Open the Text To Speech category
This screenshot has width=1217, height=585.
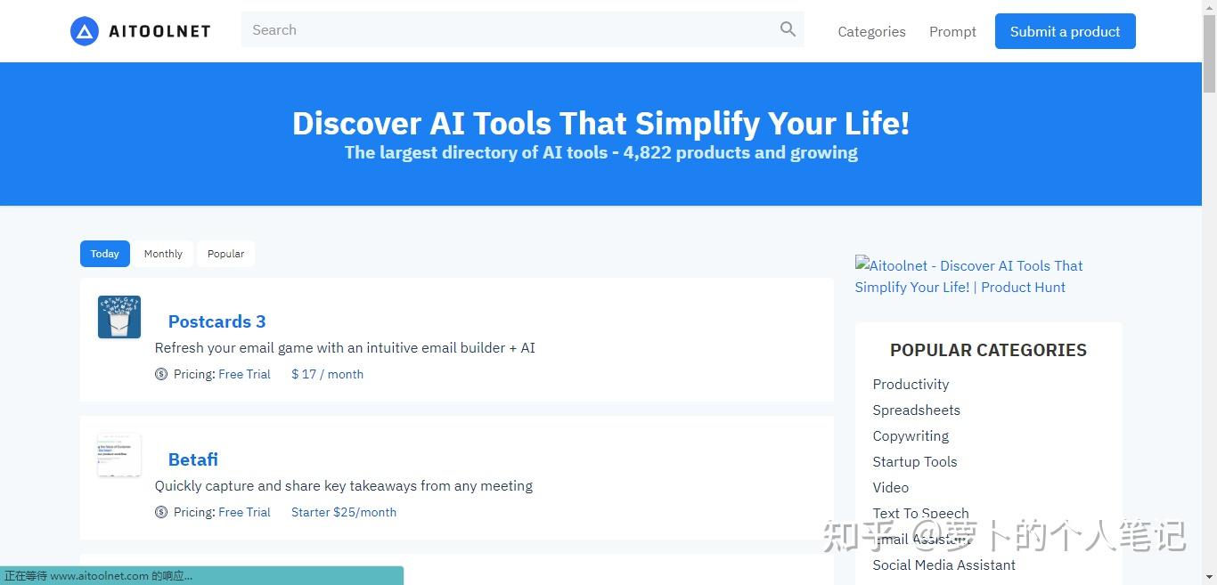920,513
